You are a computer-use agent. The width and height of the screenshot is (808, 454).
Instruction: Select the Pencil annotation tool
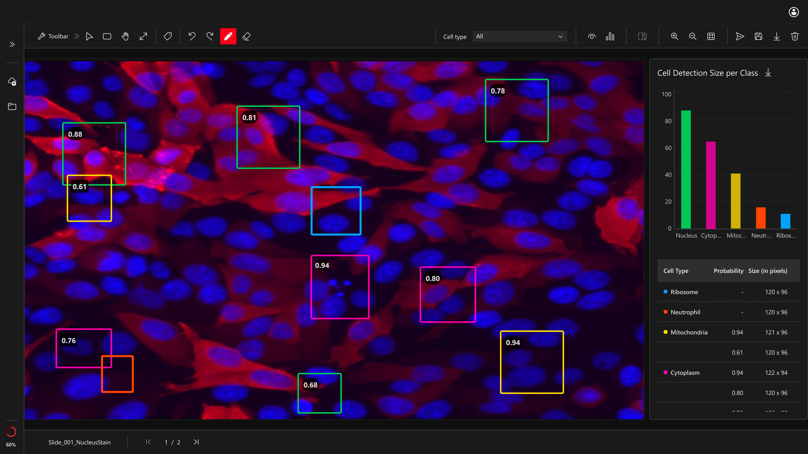pos(228,36)
